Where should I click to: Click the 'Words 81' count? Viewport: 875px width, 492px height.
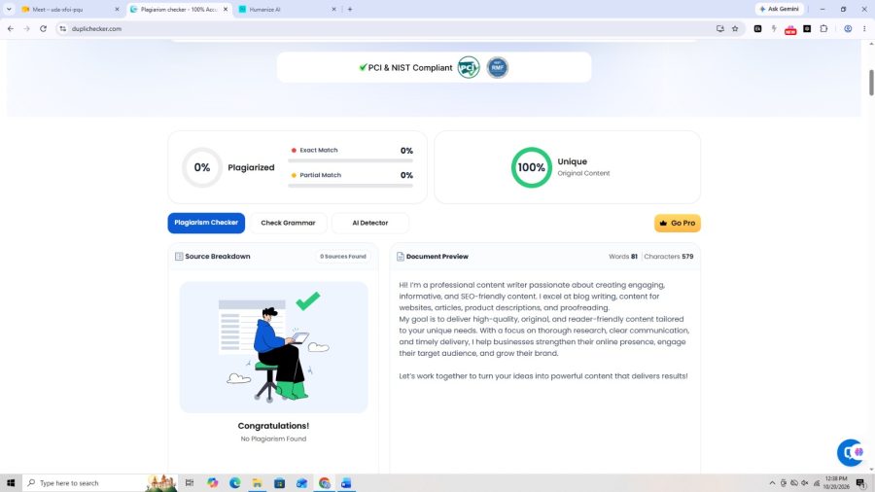tap(623, 257)
